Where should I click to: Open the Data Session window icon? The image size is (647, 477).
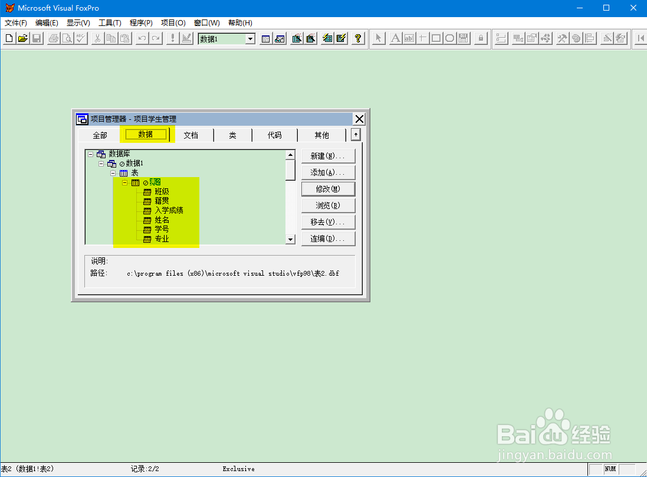click(x=280, y=38)
